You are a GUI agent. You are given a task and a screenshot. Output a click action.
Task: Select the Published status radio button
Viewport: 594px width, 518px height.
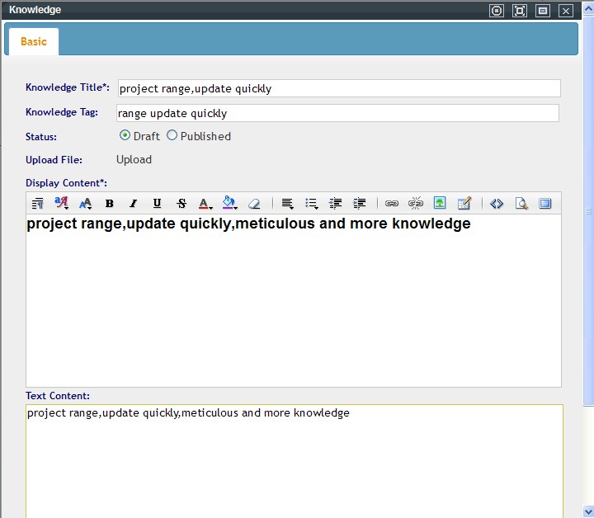click(x=172, y=135)
